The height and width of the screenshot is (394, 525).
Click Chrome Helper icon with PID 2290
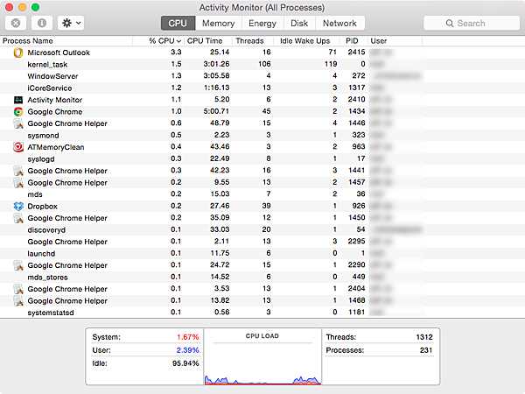(x=18, y=265)
